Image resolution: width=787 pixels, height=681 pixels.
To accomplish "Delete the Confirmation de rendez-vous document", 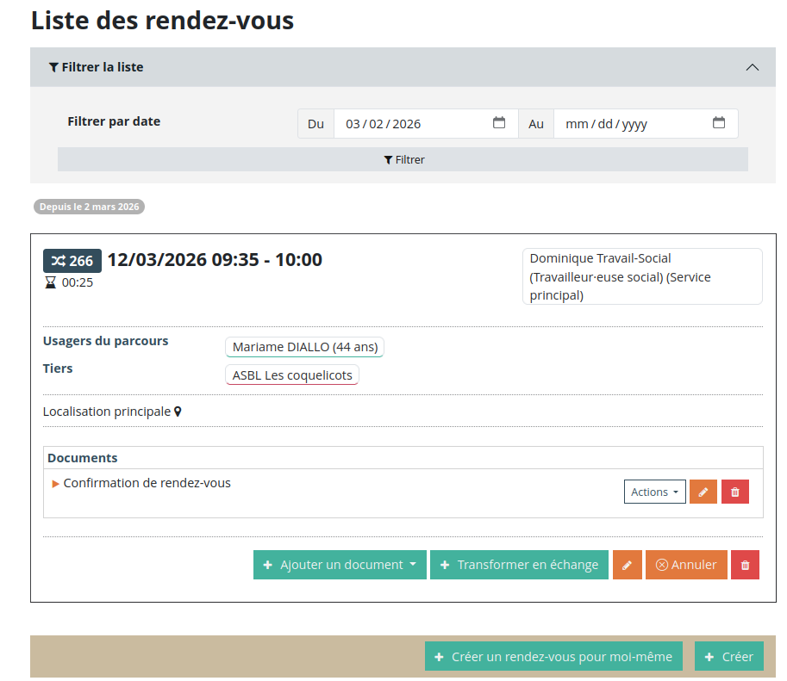I will pos(735,492).
